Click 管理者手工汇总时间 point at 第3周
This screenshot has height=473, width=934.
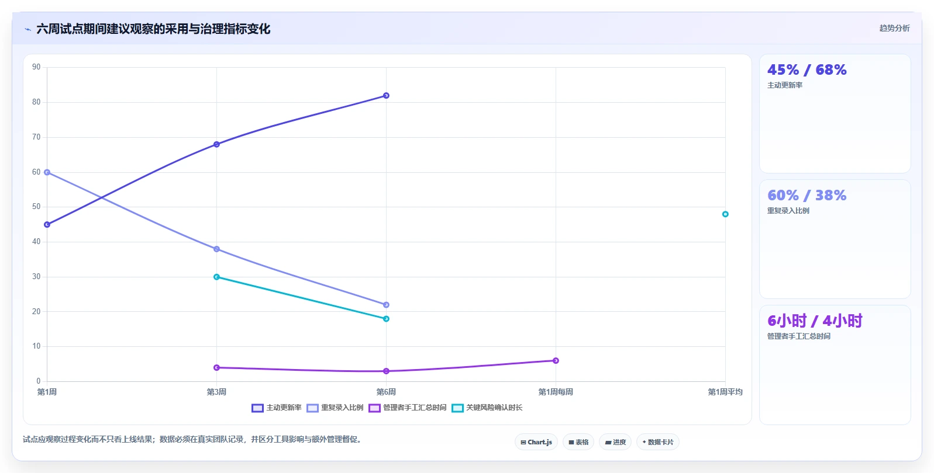(216, 368)
